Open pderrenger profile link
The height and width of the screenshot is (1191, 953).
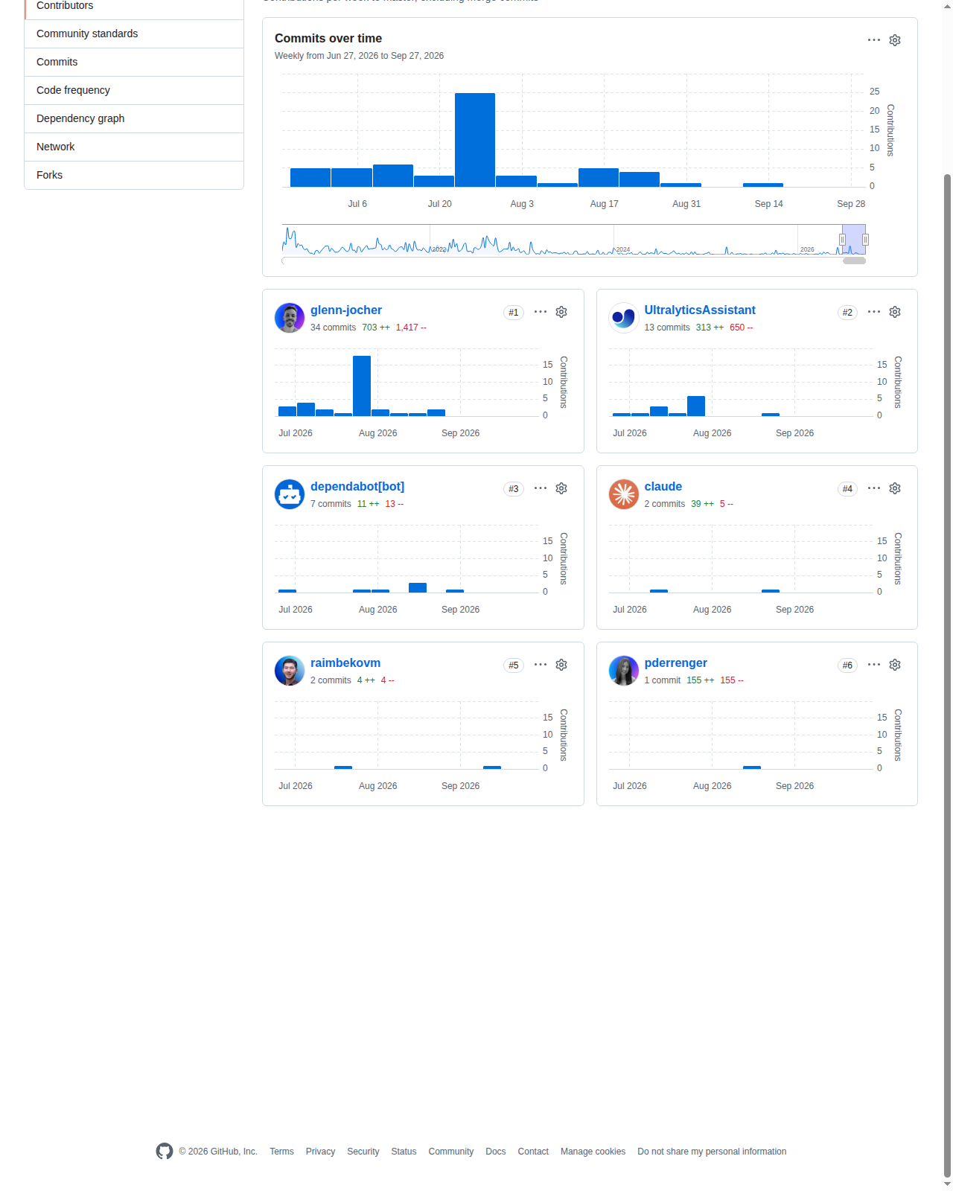[676, 663]
